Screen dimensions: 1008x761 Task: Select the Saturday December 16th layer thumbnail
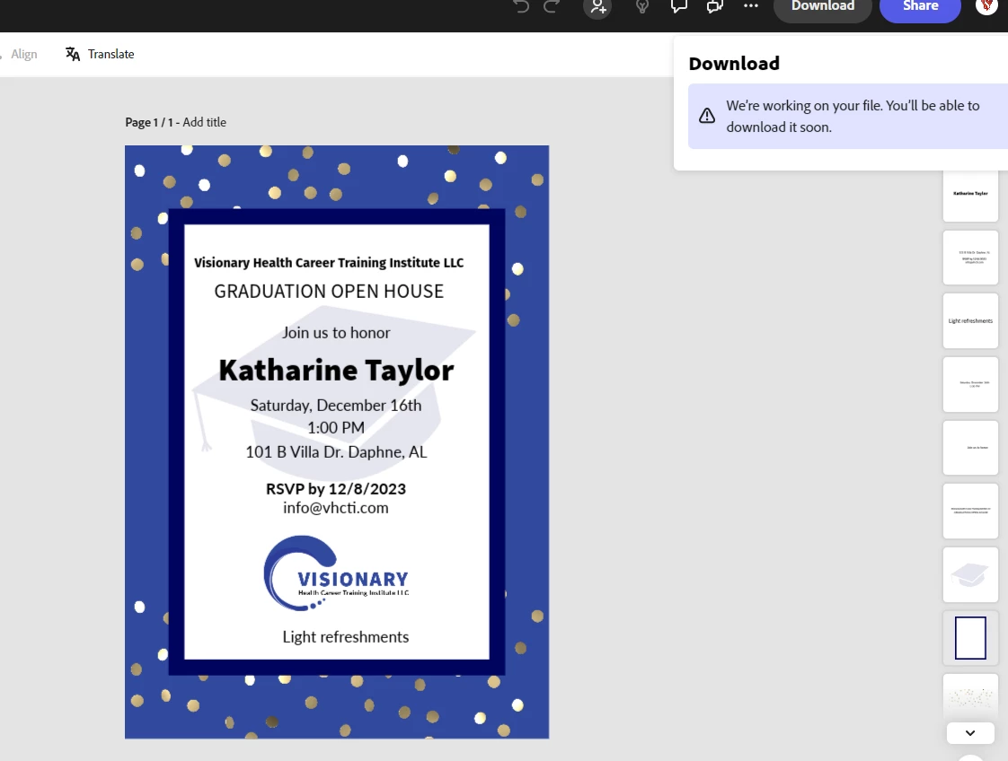pos(970,385)
